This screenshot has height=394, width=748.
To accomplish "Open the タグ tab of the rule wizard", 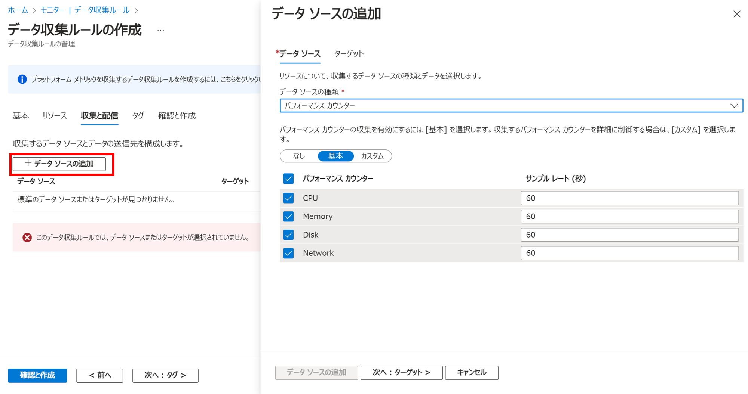I will [138, 116].
